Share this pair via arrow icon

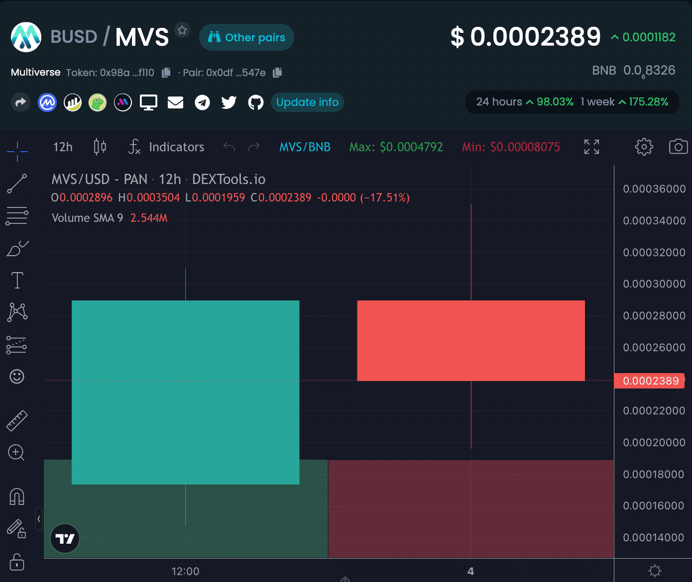pos(20,102)
